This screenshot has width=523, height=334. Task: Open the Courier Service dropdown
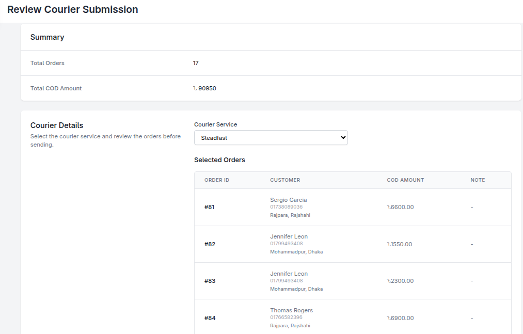(271, 138)
